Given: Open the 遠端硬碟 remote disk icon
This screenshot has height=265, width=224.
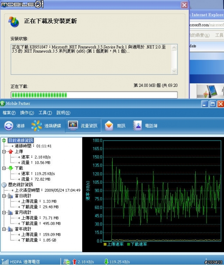Looking at the screenshot, I should (36, 126).
